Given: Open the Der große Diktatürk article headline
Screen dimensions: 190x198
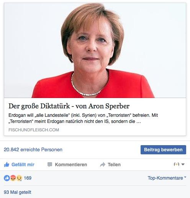Looking at the screenshot, I should point(69,106).
